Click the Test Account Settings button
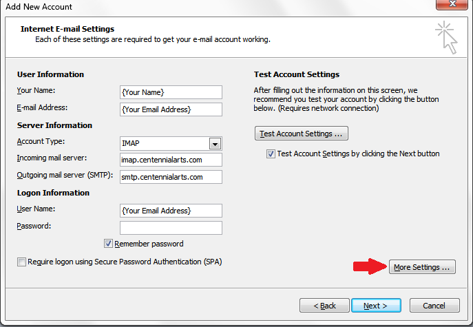Screen dimensions: 473x327 click(302, 134)
